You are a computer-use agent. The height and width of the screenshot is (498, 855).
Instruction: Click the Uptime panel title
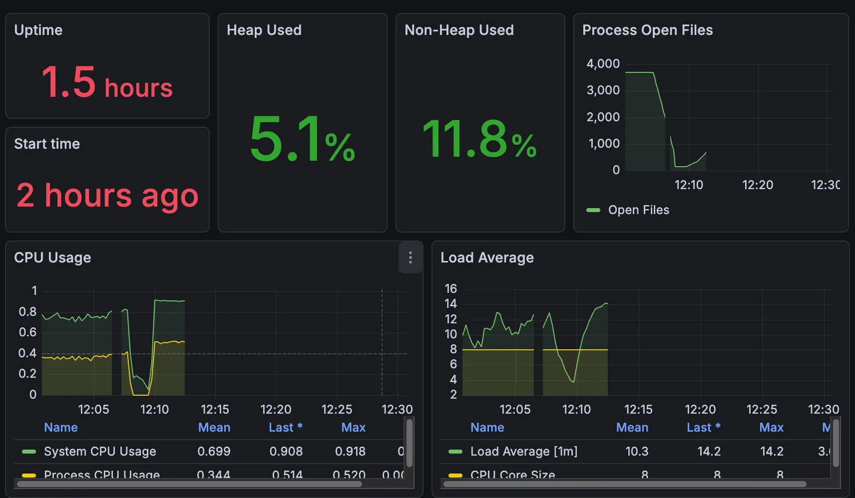[x=38, y=30]
